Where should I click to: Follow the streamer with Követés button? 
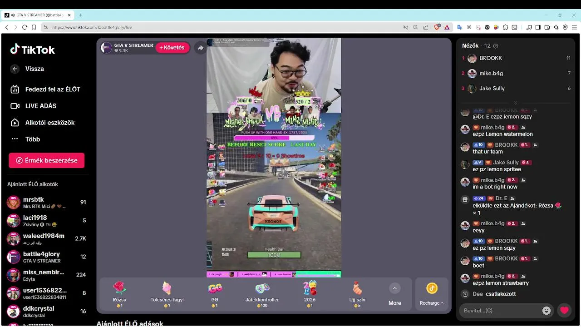pos(172,48)
